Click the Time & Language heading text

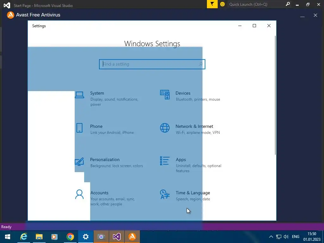(193, 193)
